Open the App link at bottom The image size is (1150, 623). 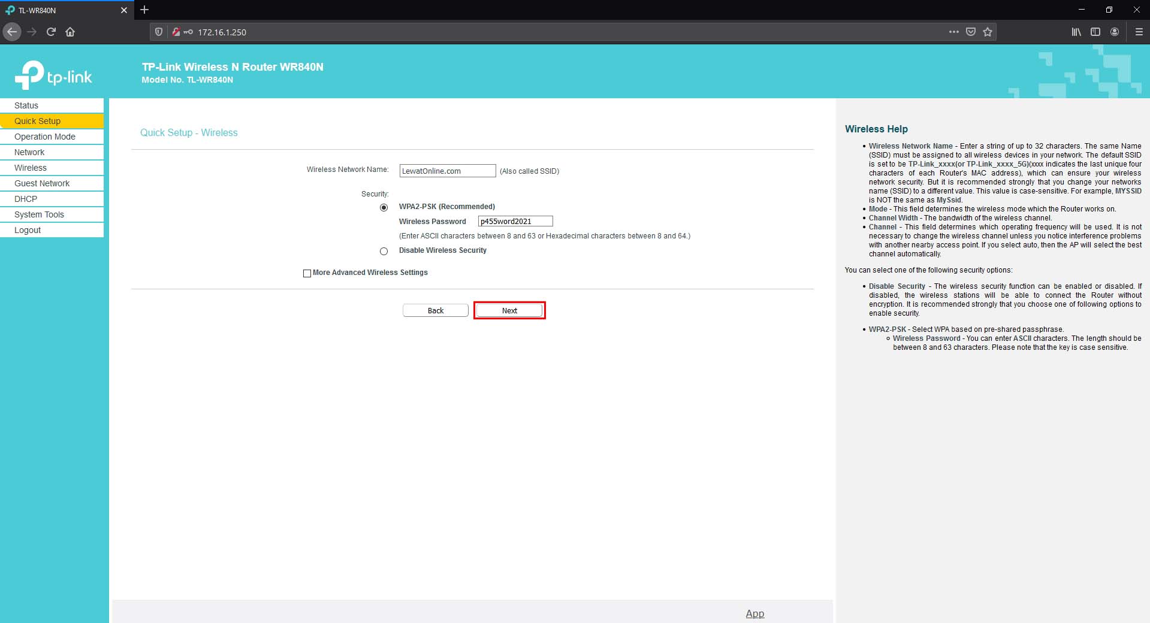755,613
